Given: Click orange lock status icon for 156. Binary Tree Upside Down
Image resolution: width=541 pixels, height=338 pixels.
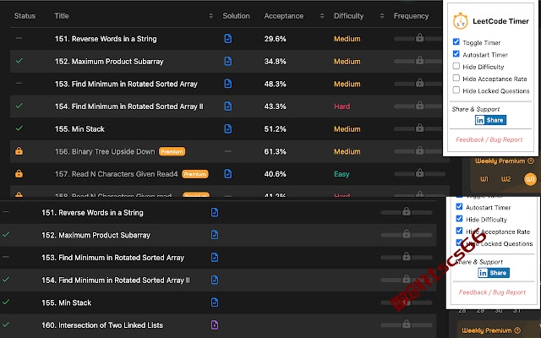Looking at the screenshot, I should click(19, 150).
